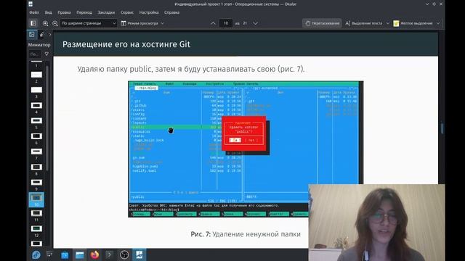The height and width of the screenshot is (261, 465).
Task: Activate the 'Перетаскивание' browse tool
Action: pos(322,23)
